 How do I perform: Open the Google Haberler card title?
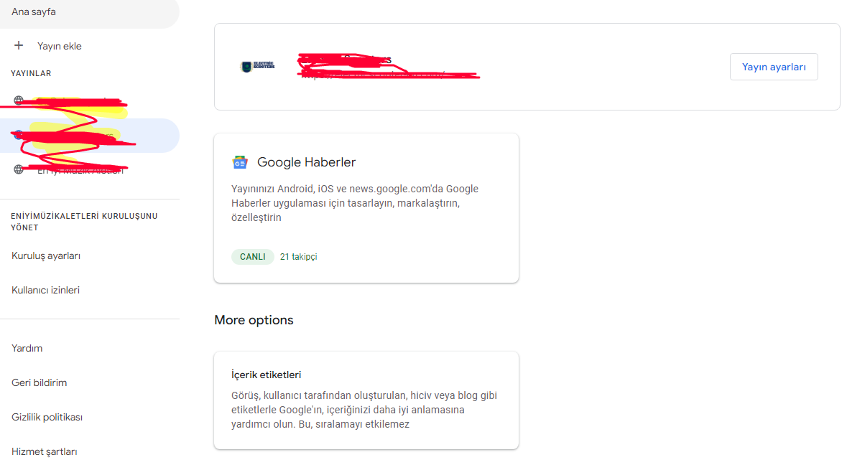click(306, 162)
